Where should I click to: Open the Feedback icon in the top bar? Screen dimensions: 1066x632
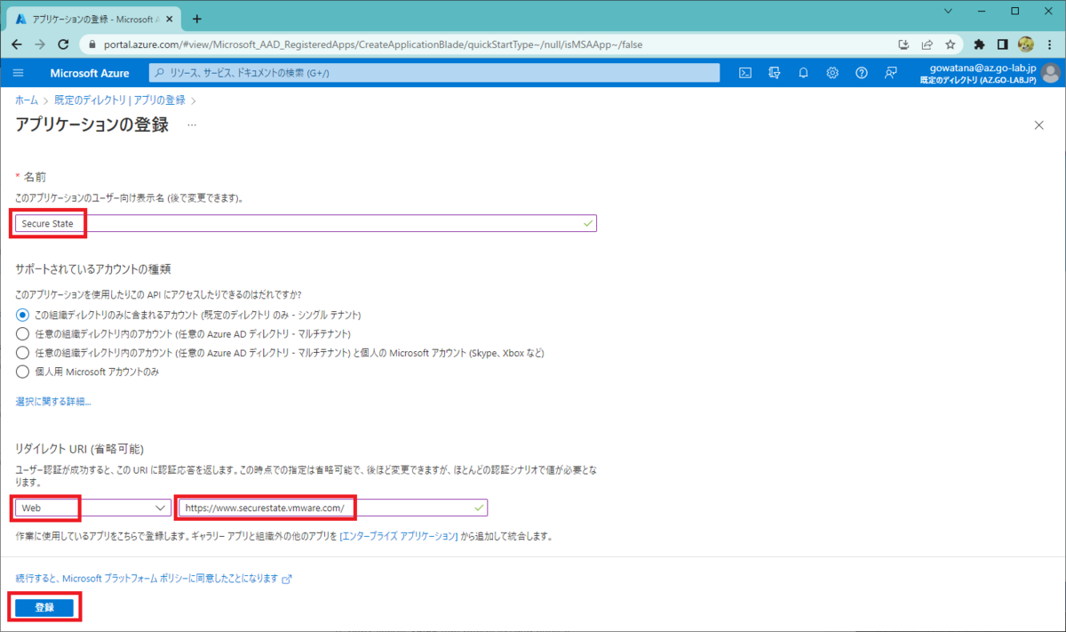coord(890,73)
